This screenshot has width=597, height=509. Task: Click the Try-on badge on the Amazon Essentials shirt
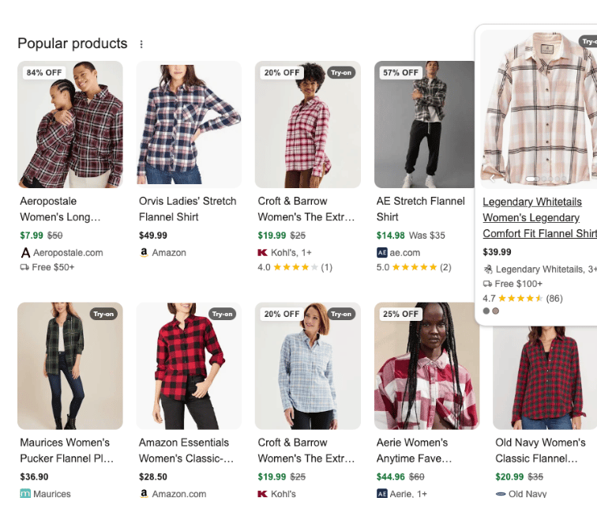coord(223,314)
